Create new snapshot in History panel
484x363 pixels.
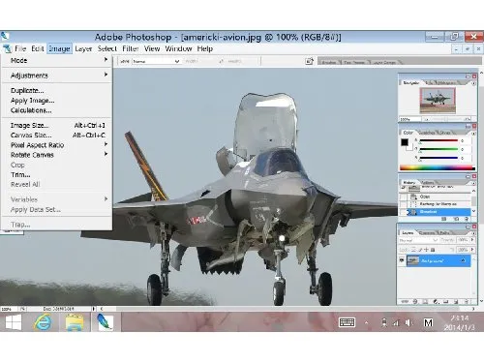(x=456, y=219)
